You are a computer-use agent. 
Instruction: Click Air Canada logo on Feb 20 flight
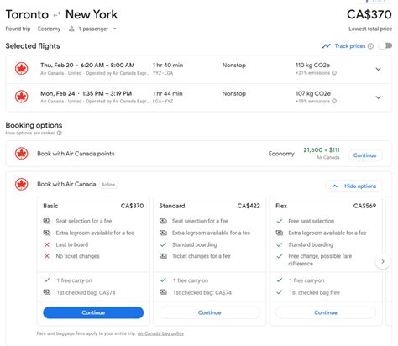click(x=22, y=69)
